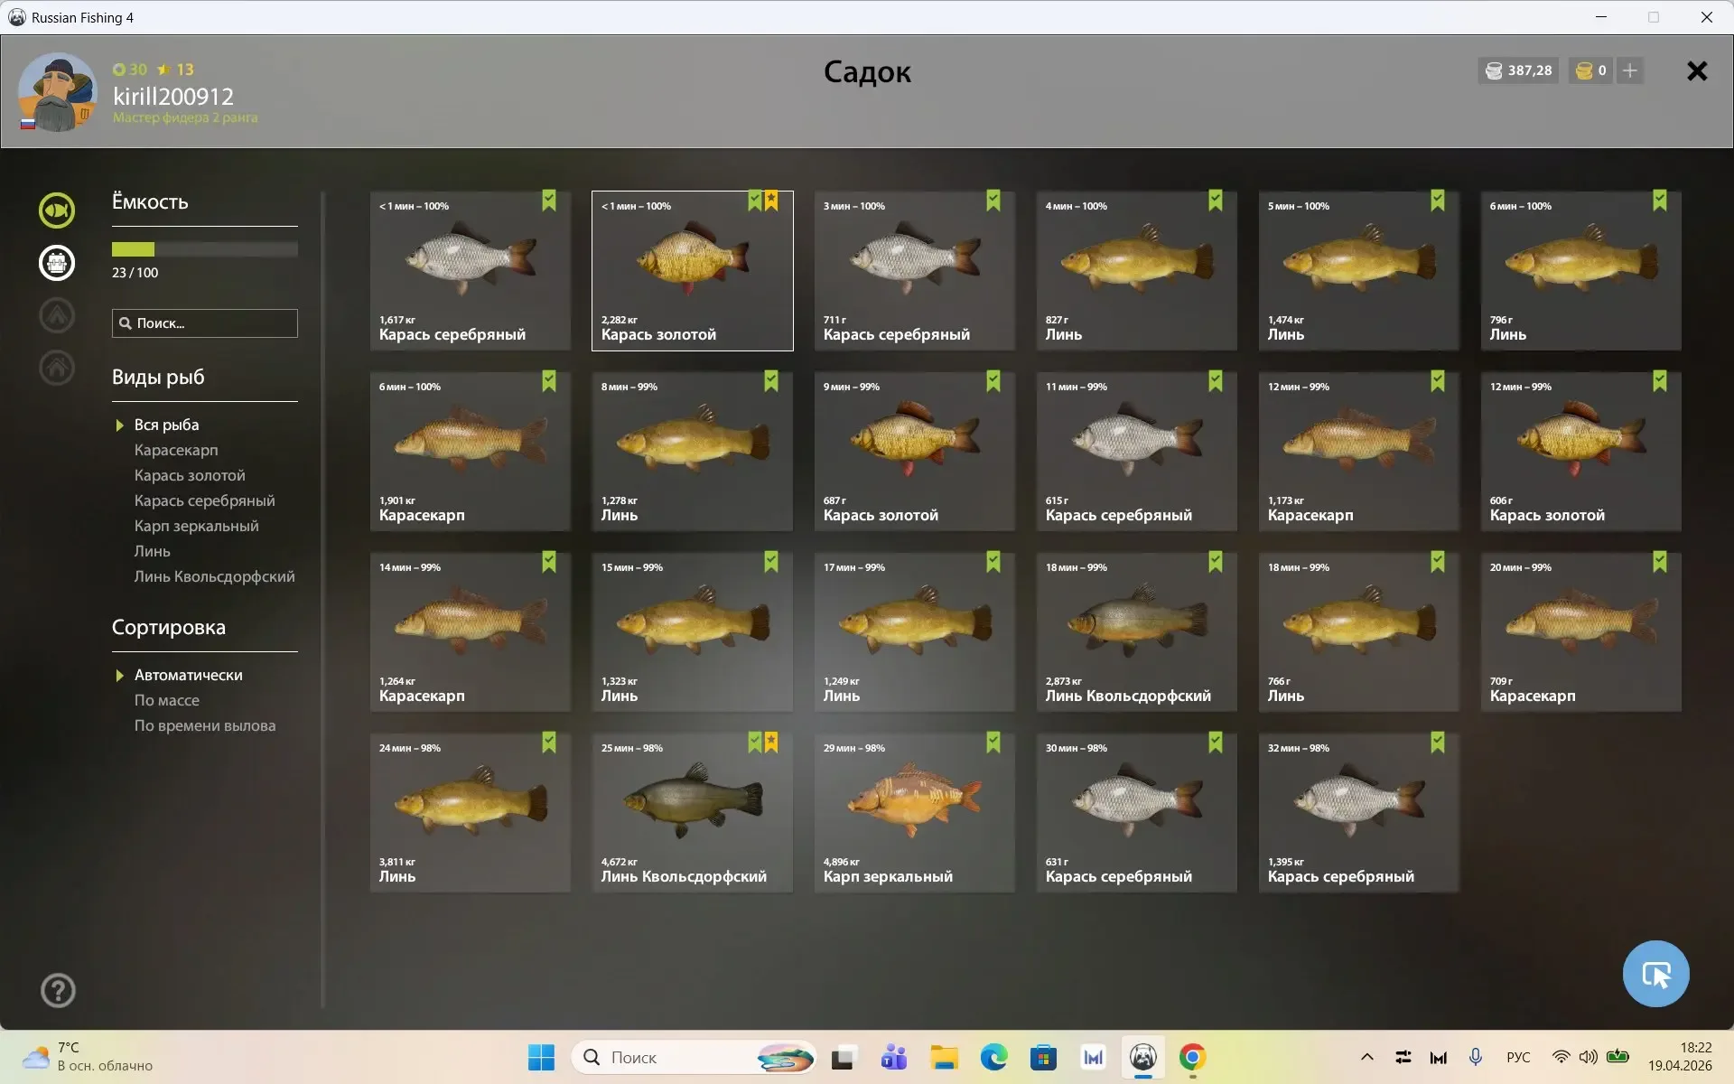Click the gold star on Карась золотой 2,282 кг card

(x=771, y=201)
